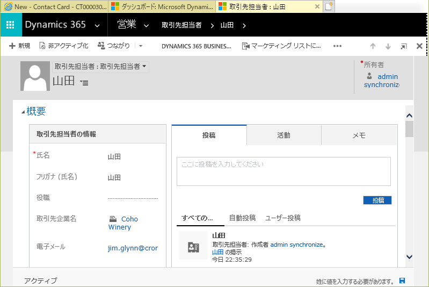Click 取引先担当者の情報 section header

pyautogui.click(x=66, y=134)
